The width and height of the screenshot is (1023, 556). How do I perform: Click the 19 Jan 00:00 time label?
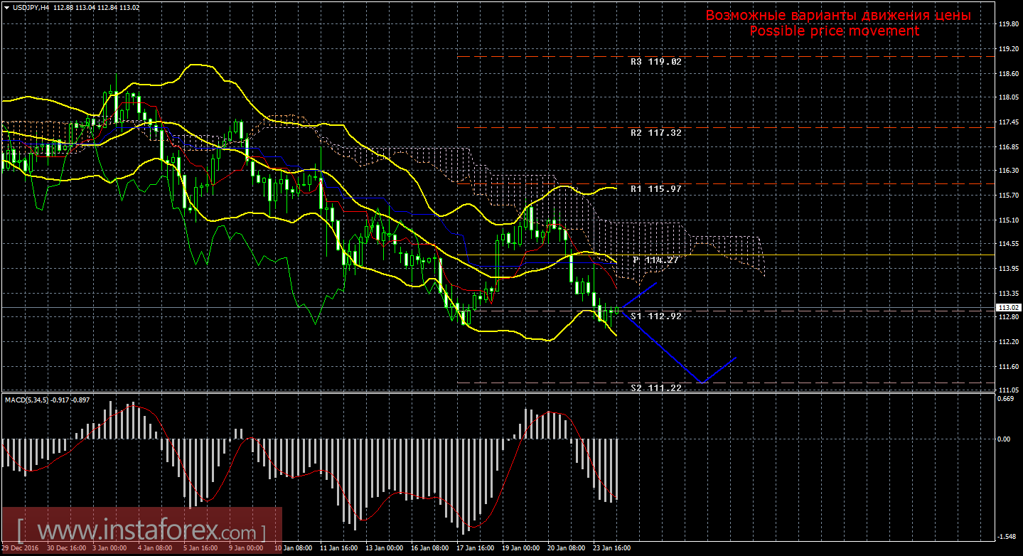click(x=521, y=549)
